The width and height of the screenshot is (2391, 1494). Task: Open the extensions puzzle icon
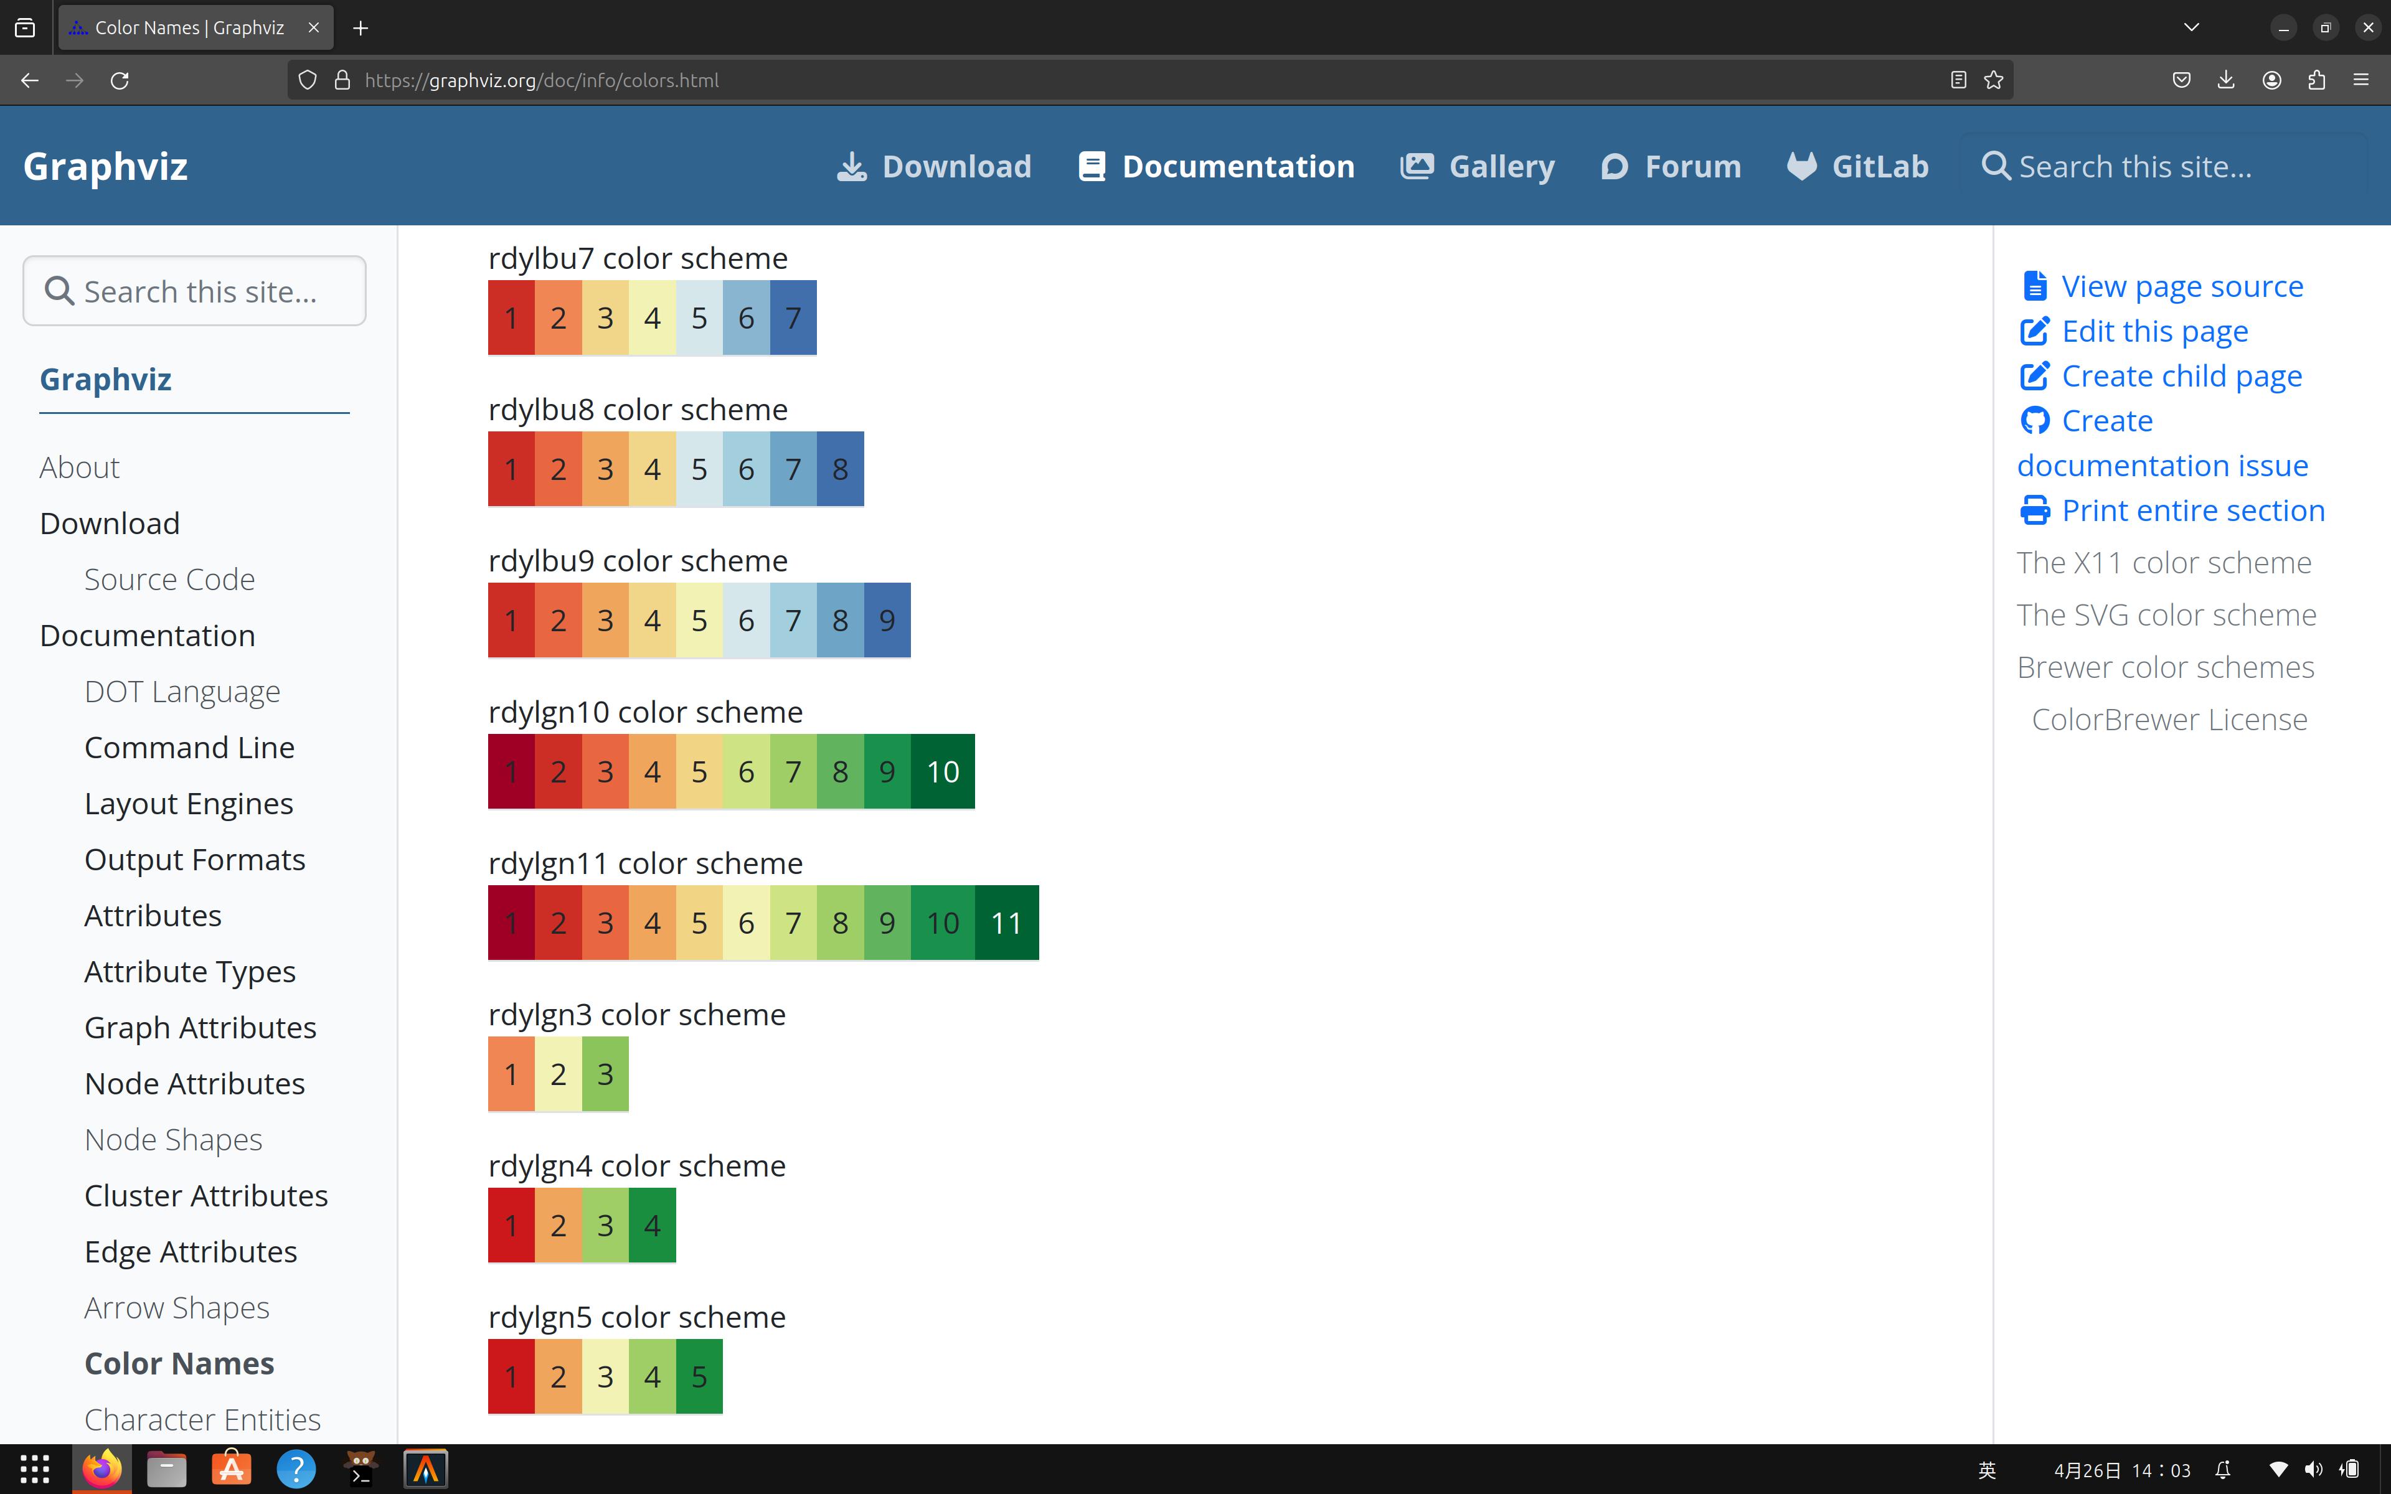pos(2317,80)
